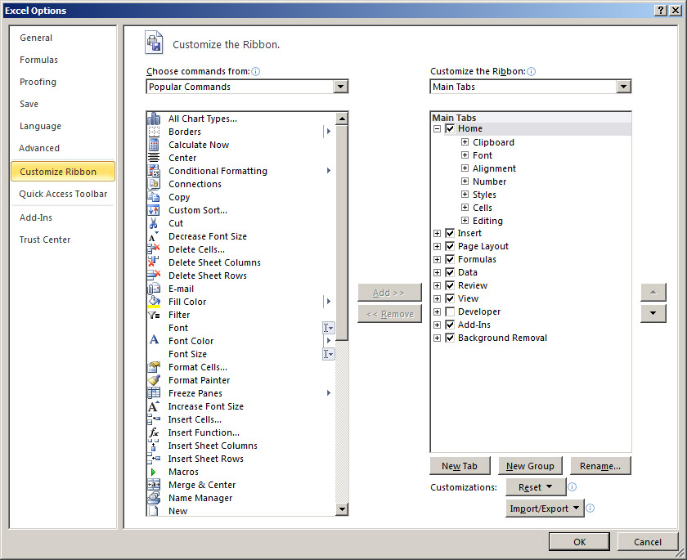Click info icon beside Customize the Ribbon label
The width and height of the screenshot is (687, 560).
[x=532, y=71]
